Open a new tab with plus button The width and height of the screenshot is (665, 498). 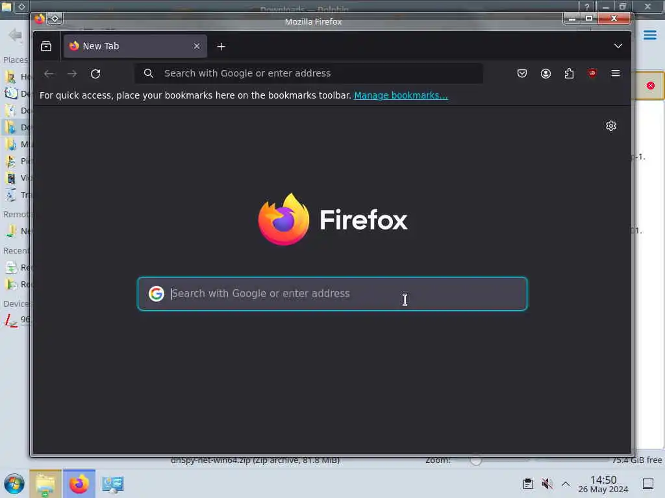(x=221, y=47)
